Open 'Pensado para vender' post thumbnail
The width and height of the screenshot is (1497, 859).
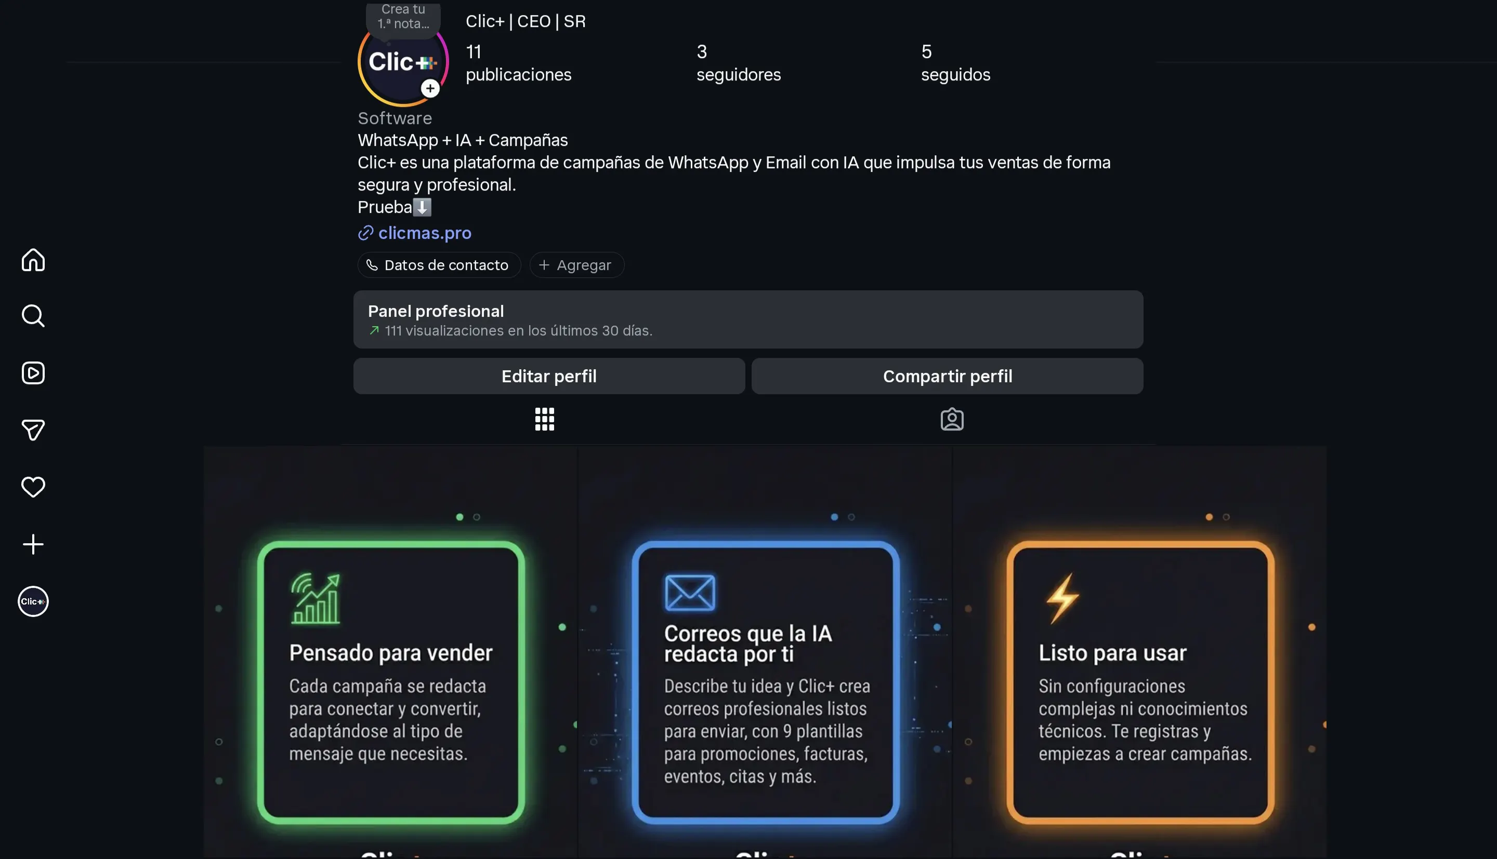pos(390,652)
